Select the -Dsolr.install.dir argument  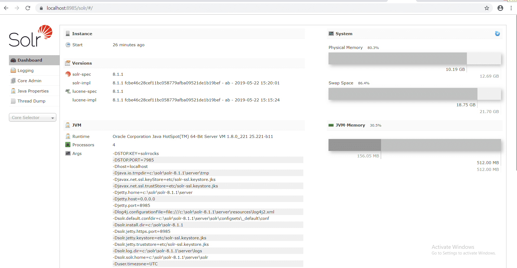[x=148, y=225]
